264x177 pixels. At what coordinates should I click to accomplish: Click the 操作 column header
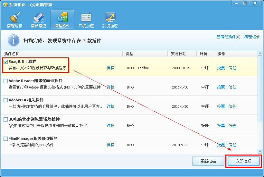pos(226,54)
